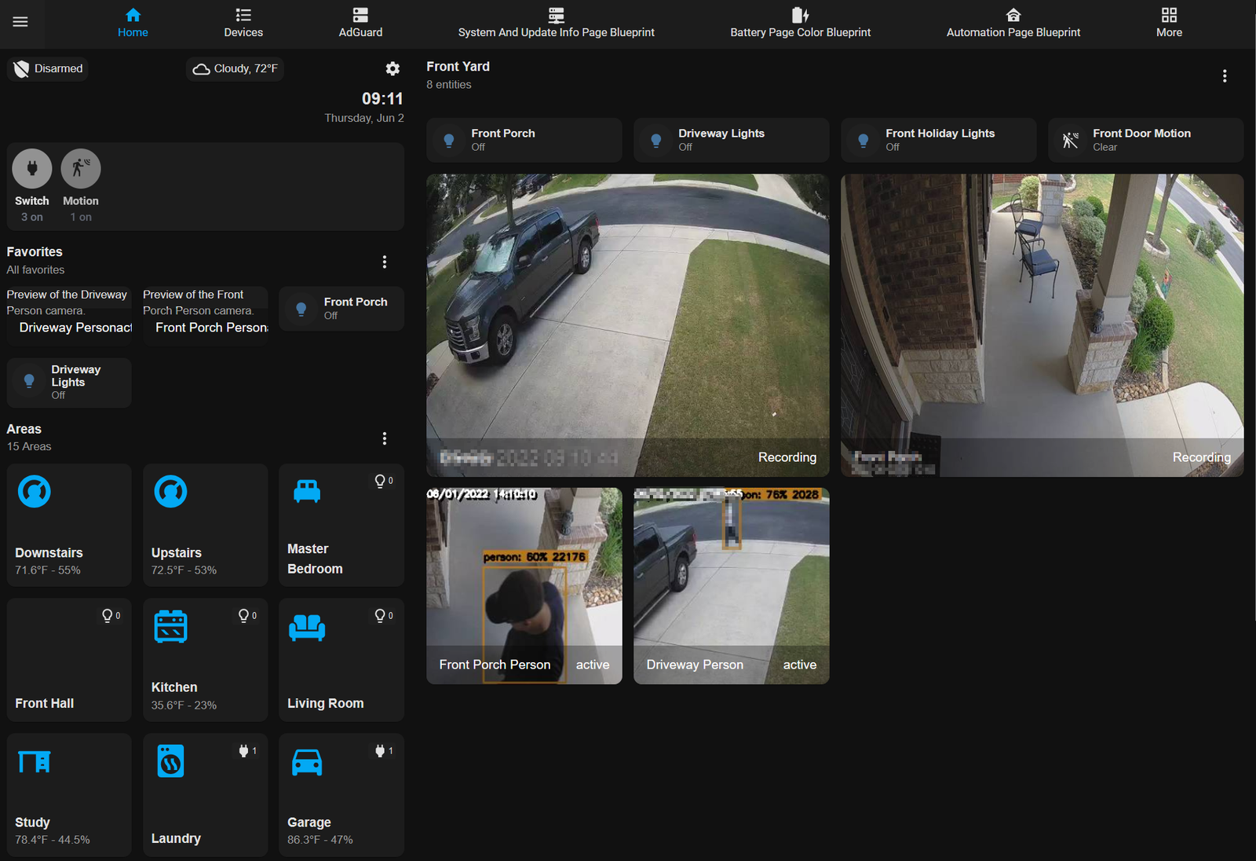The image size is (1256, 861).
Task: Open the Downstairs area gauge icon
Action: [x=35, y=492]
